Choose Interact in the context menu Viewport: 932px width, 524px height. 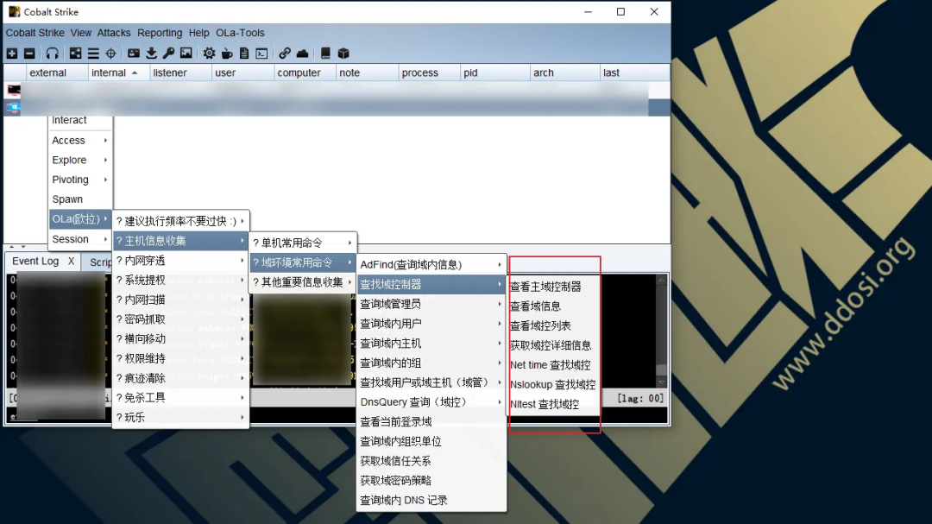(x=69, y=120)
